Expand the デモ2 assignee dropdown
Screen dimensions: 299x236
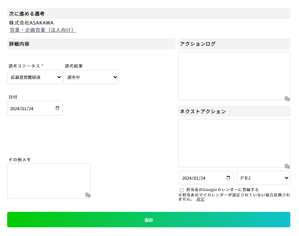pyautogui.click(x=263, y=178)
